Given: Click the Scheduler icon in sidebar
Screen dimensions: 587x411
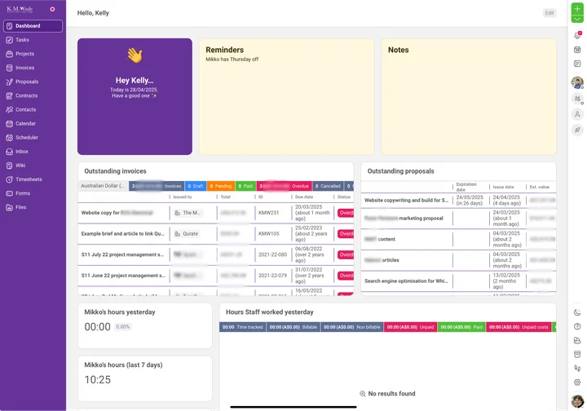Looking at the screenshot, I should [9, 137].
